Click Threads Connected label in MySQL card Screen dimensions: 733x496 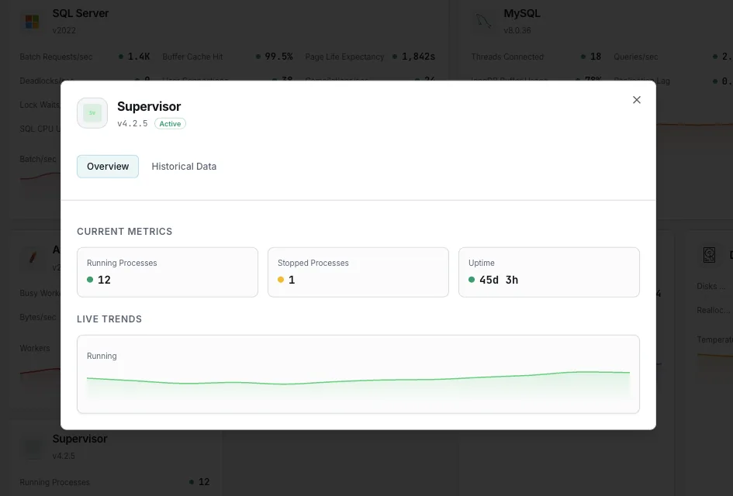(507, 57)
